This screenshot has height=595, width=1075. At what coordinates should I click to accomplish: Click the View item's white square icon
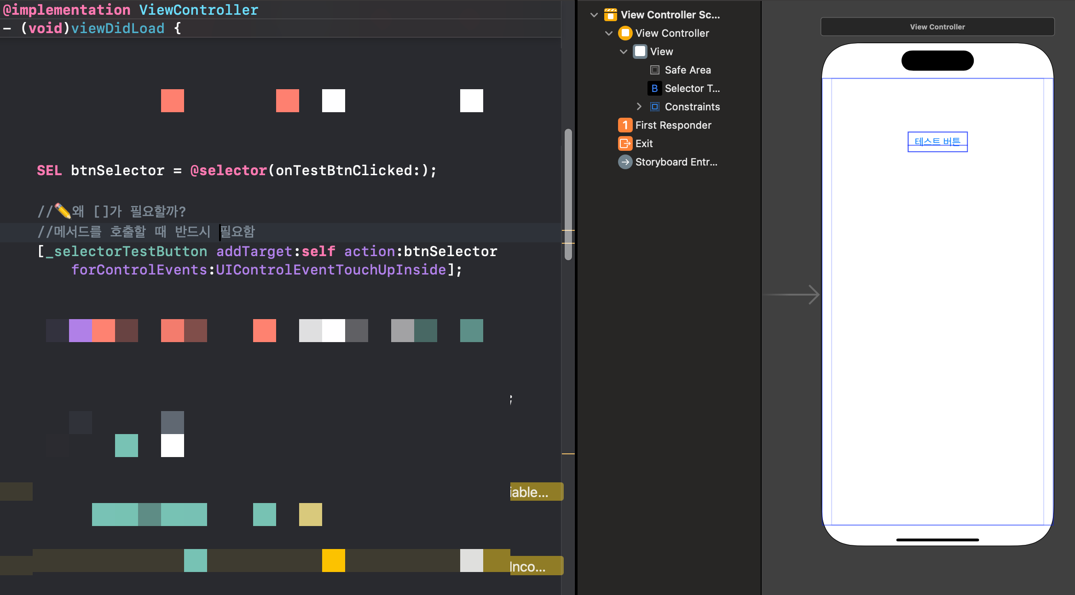pyautogui.click(x=640, y=51)
